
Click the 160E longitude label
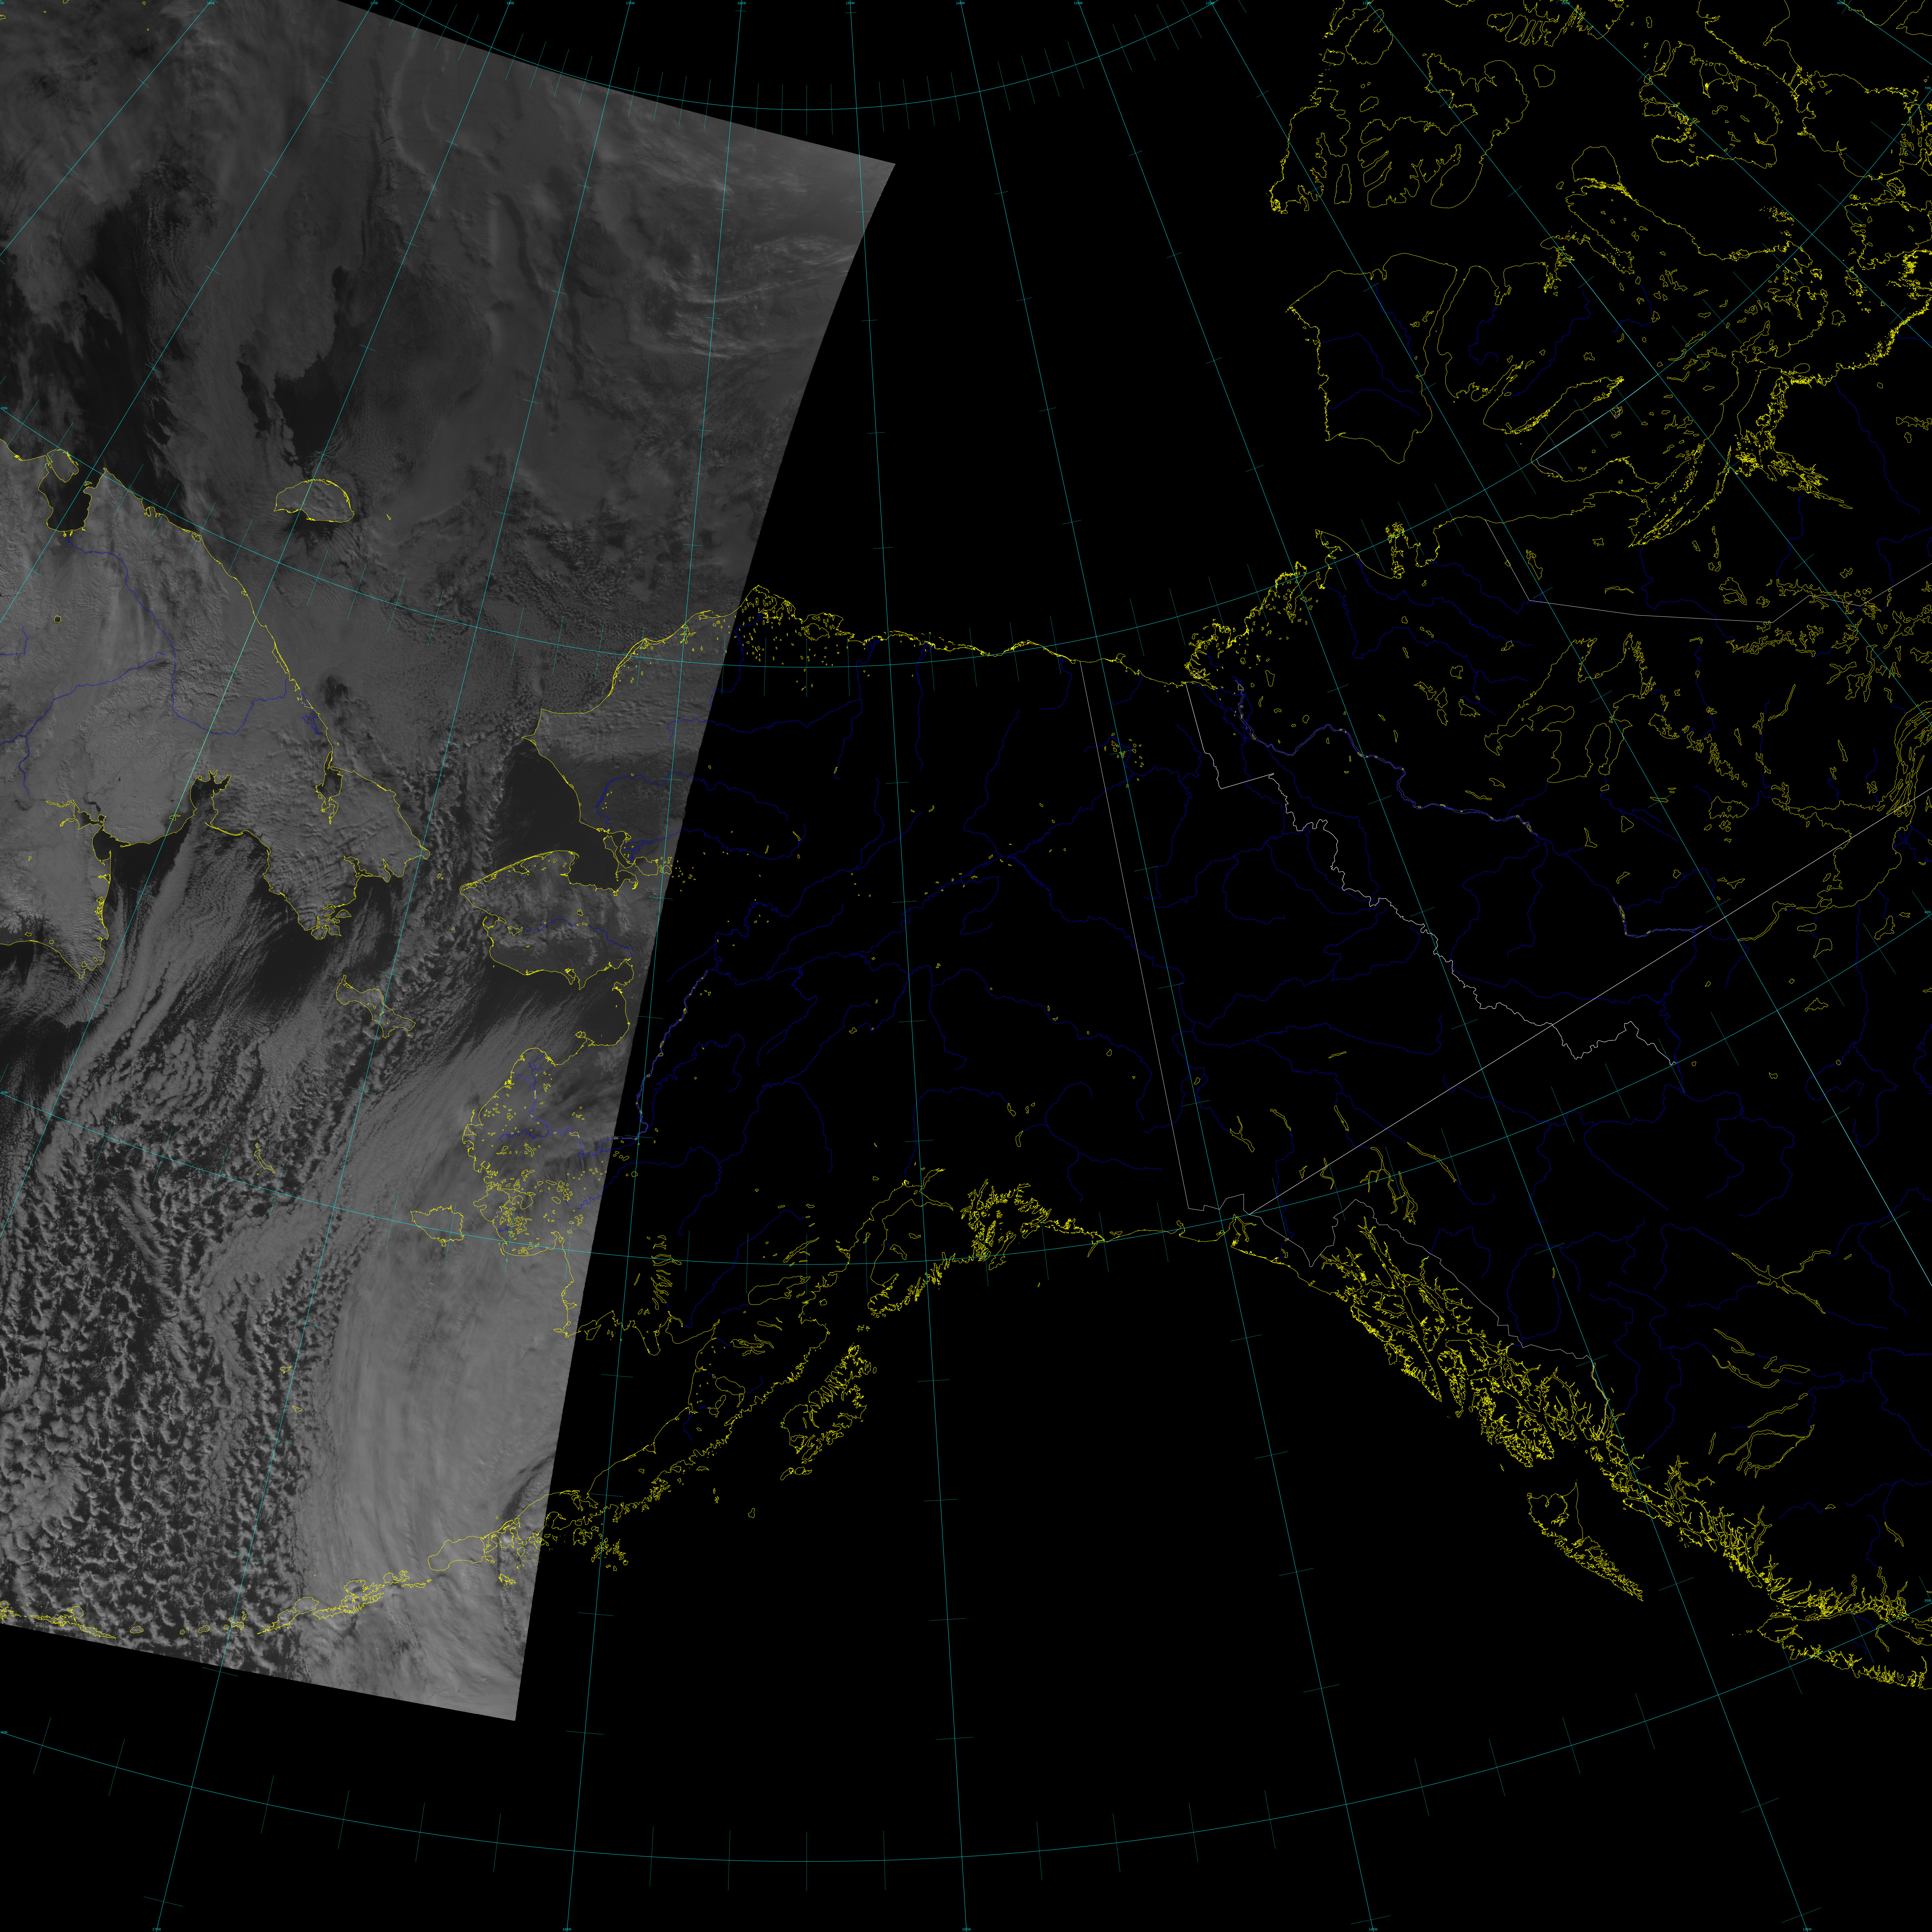tap(211, 3)
